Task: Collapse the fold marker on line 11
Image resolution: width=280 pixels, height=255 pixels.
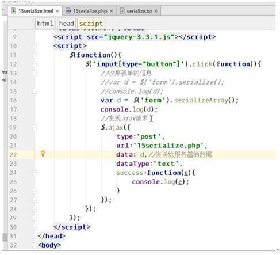Action: (x=34, y=55)
